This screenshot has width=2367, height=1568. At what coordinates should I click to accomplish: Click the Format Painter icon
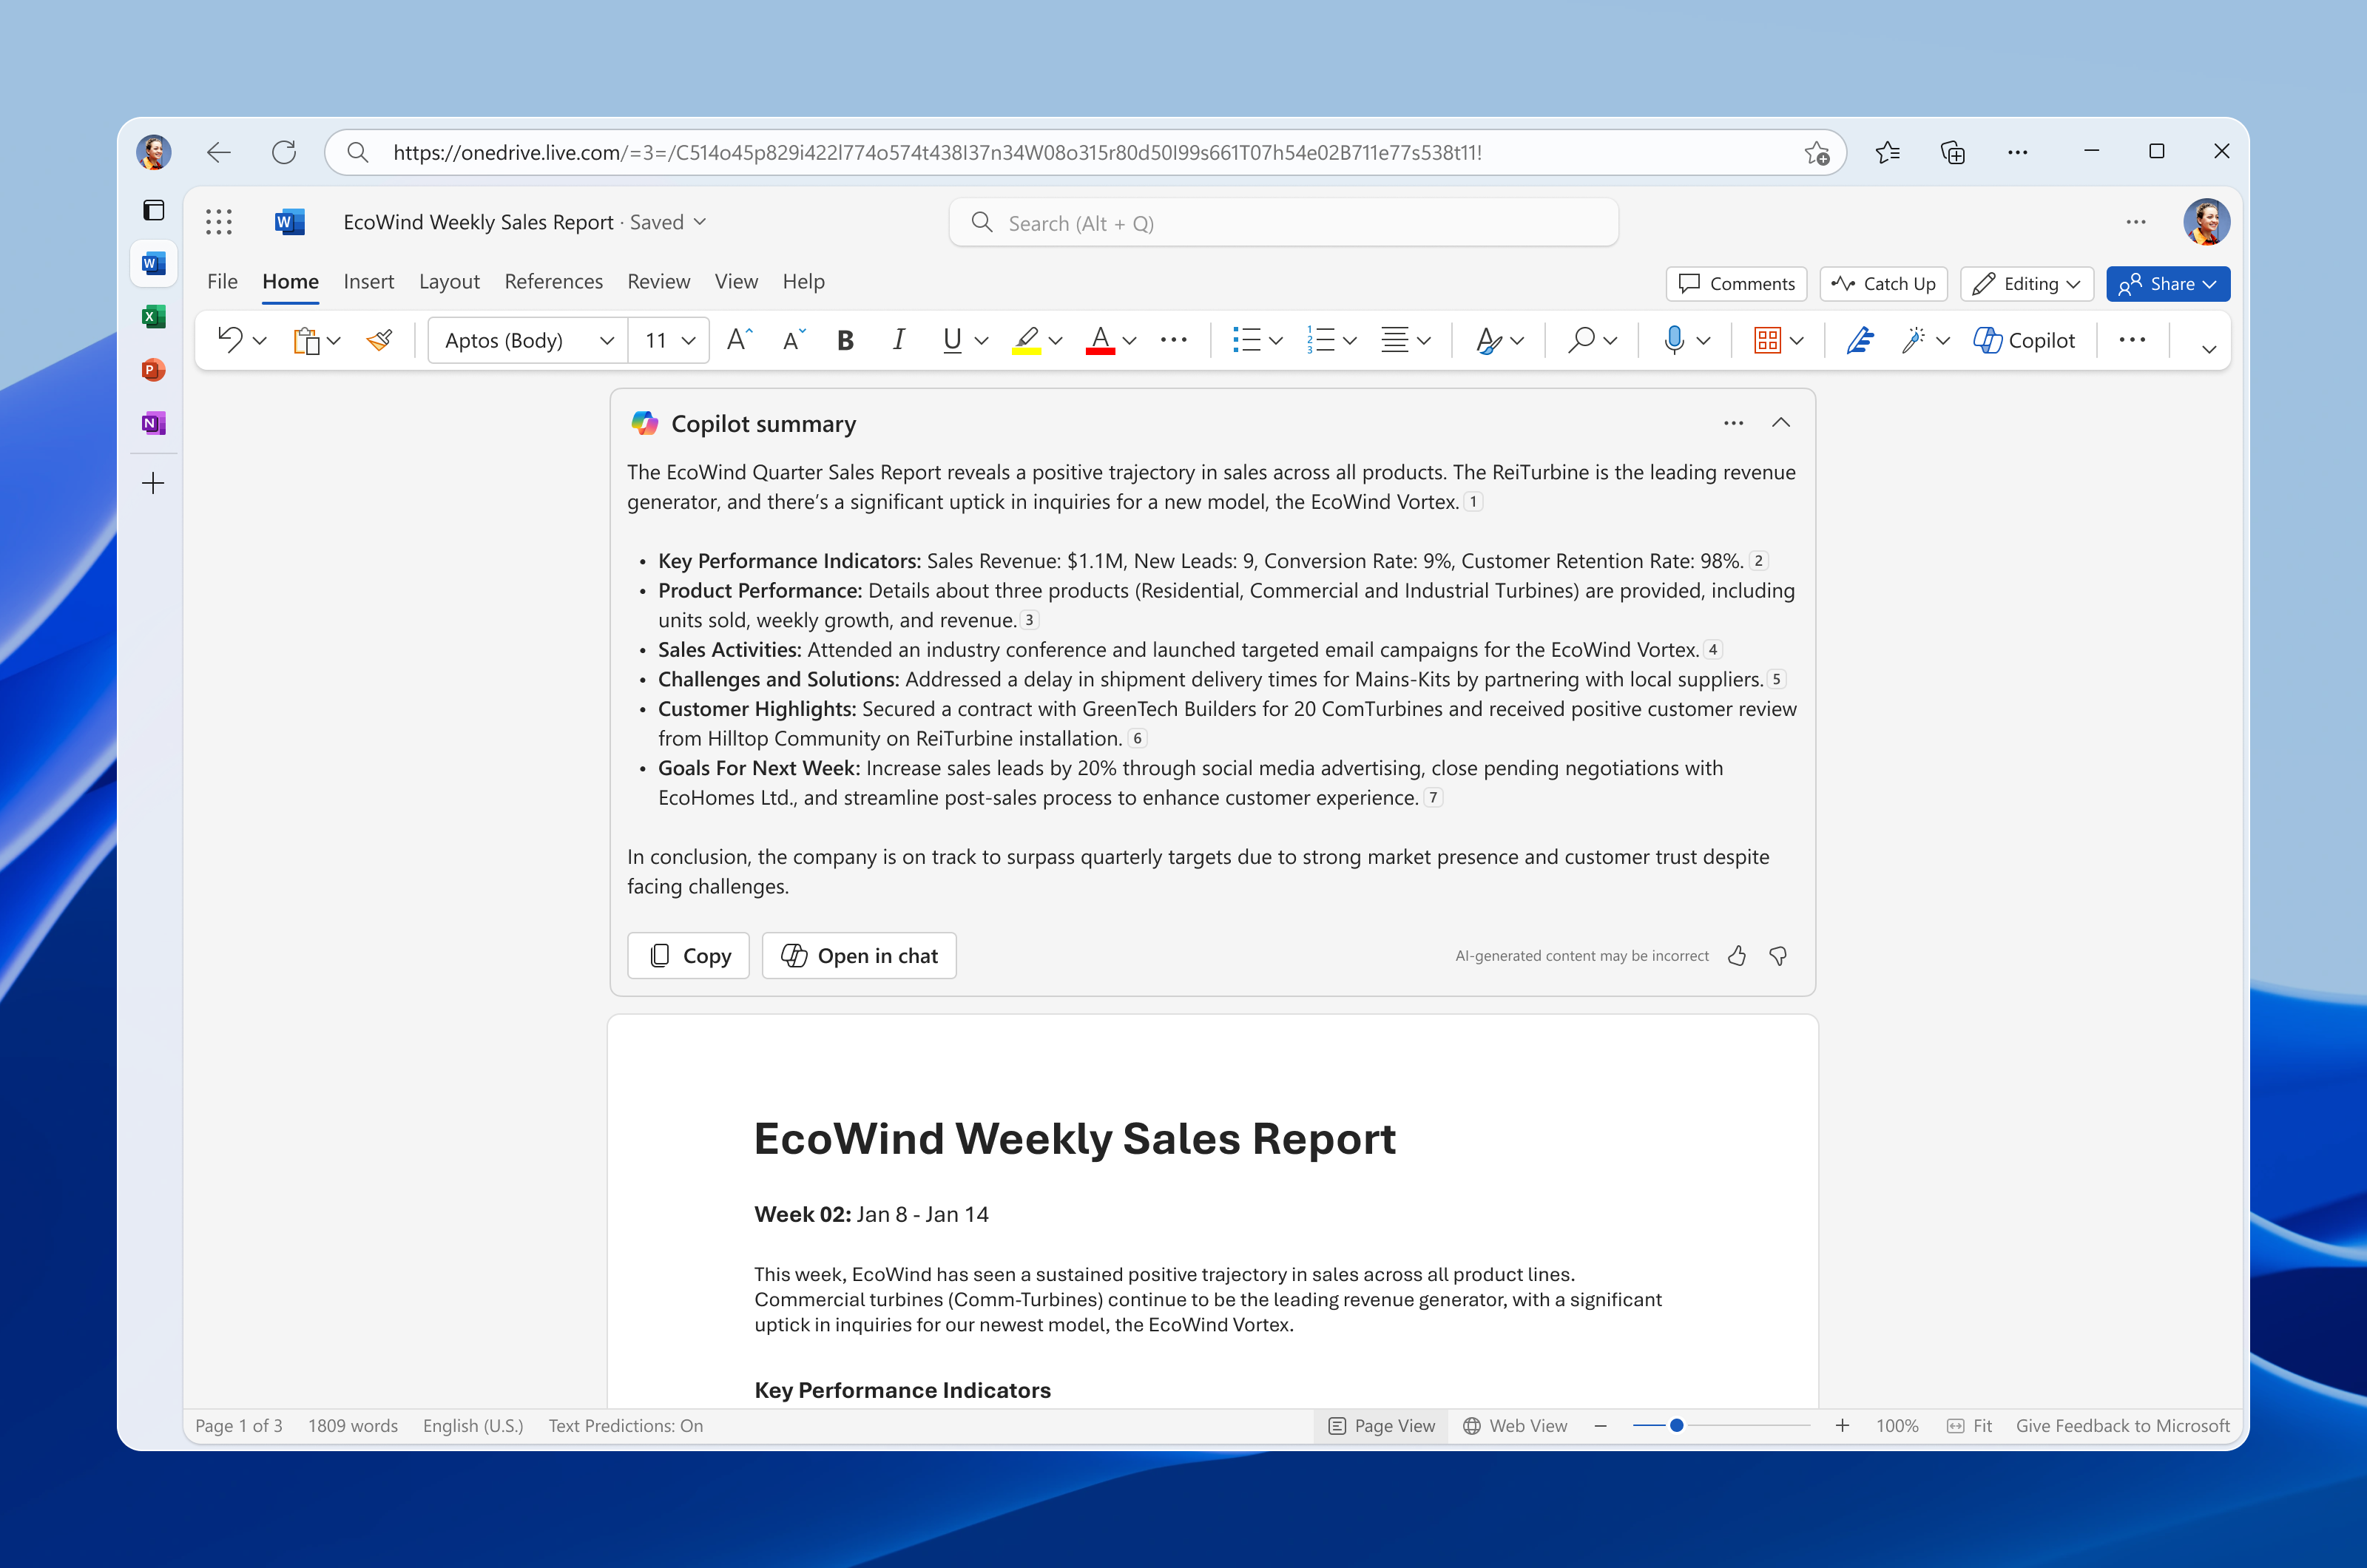(380, 341)
